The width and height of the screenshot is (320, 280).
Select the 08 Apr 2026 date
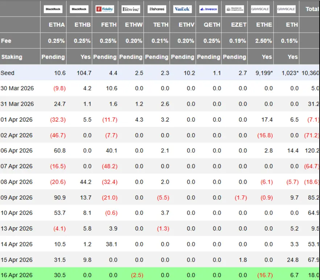coord(17,182)
